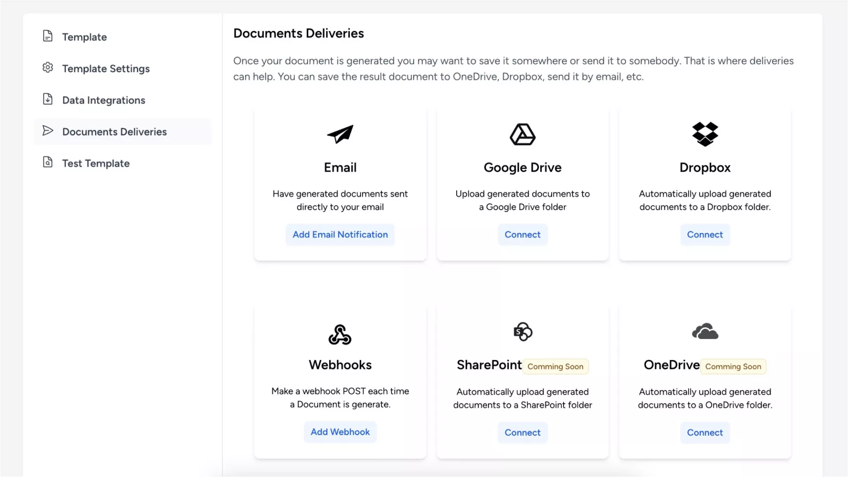Screen dimensions: 848x477
Task: Open the Template sidebar item
Action: click(84, 37)
